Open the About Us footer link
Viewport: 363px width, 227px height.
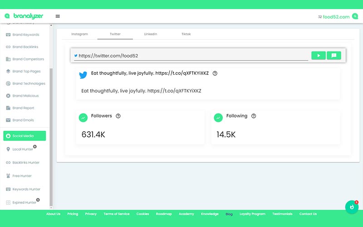(53, 214)
